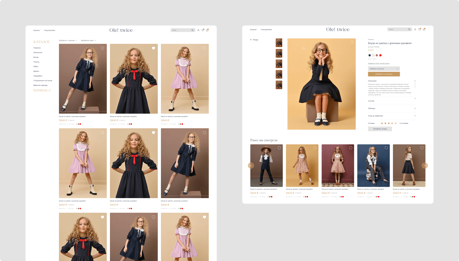Choose the dusty-rose color swatch on the product page

[377, 55]
